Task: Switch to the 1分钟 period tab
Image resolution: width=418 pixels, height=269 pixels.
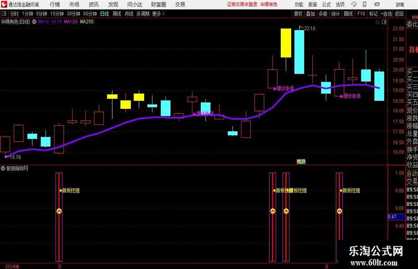Action: pyautogui.click(x=27, y=14)
